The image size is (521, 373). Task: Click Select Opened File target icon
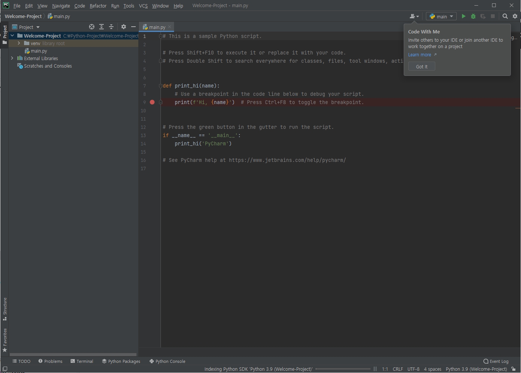pos(92,27)
